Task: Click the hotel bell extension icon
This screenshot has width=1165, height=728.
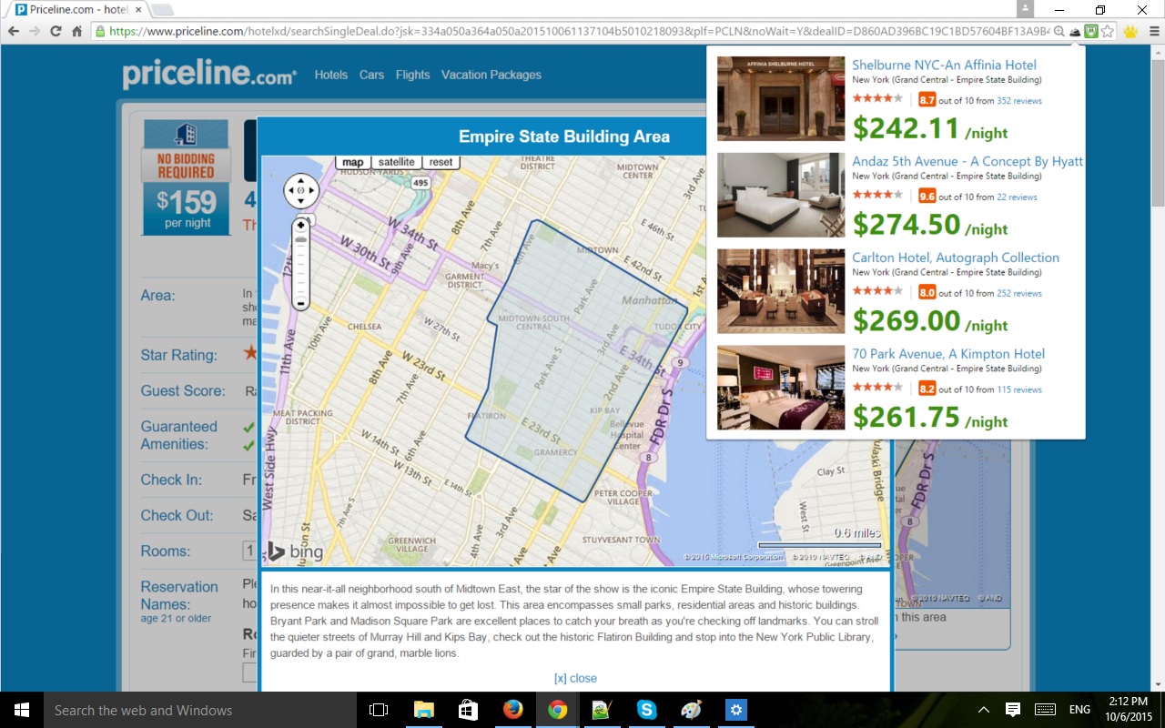Action: coord(1075,31)
